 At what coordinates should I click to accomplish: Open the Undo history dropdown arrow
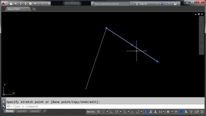pyautogui.click(x=39, y=4)
